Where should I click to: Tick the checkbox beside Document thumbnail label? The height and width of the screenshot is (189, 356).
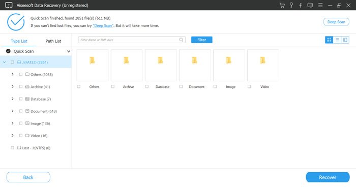coord(181,86)
